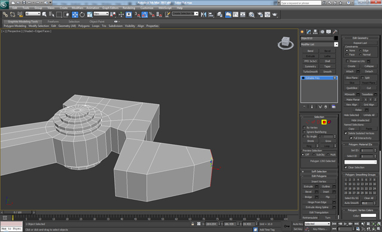Viewport: 382px width, 232px height.
Task: Uncheck Delete Isolated Vertices
Action: tap(346, 133)
